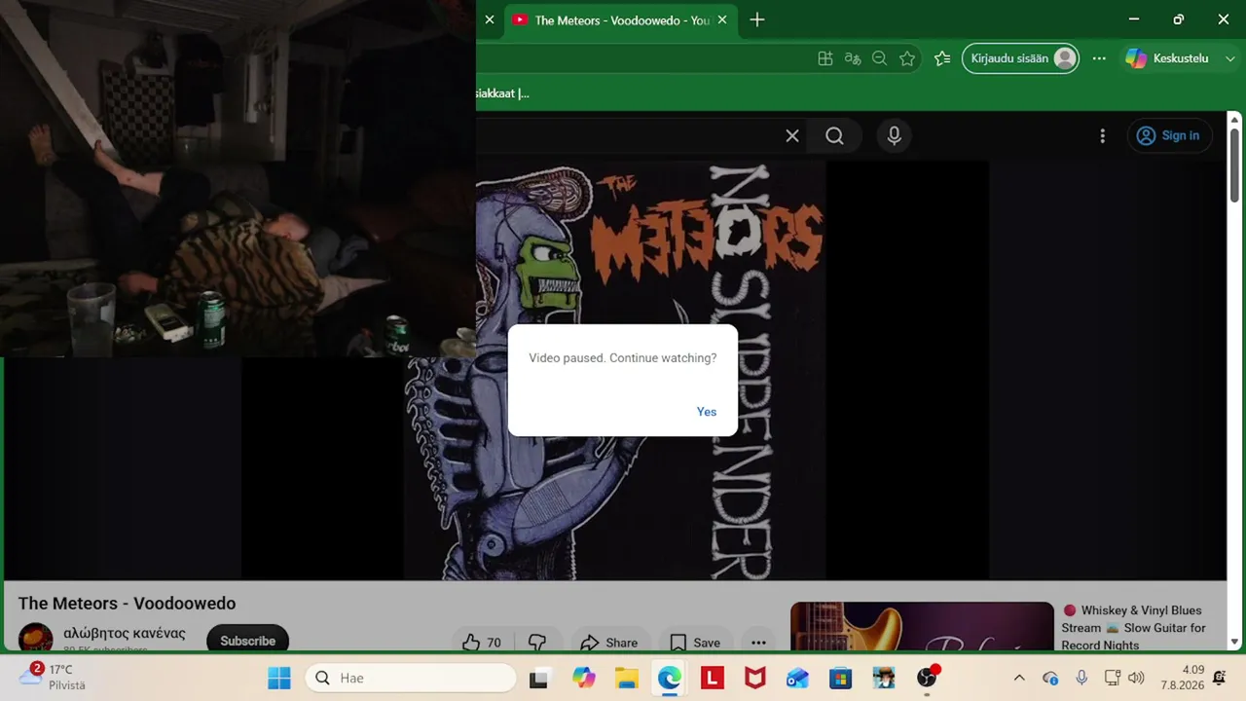Open network display quick settings icon
1246x701 pixels.
1113,678
